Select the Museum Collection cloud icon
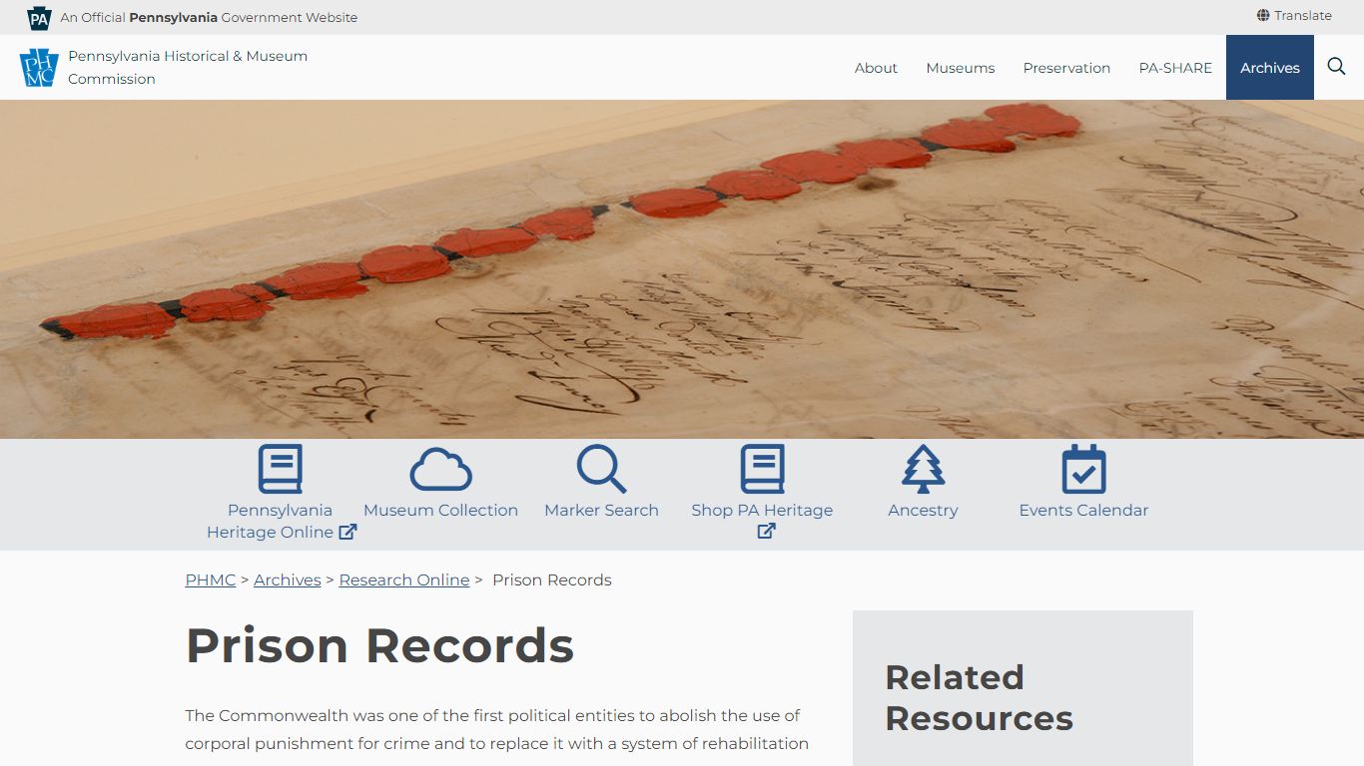 (440, 467)
